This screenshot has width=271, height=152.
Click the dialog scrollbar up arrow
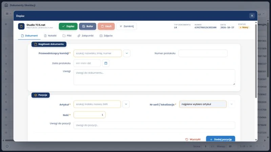click(x=256, y=22)
